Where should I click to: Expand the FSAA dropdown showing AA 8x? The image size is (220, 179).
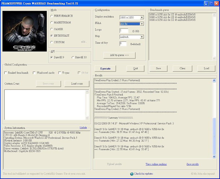(142, 24)
